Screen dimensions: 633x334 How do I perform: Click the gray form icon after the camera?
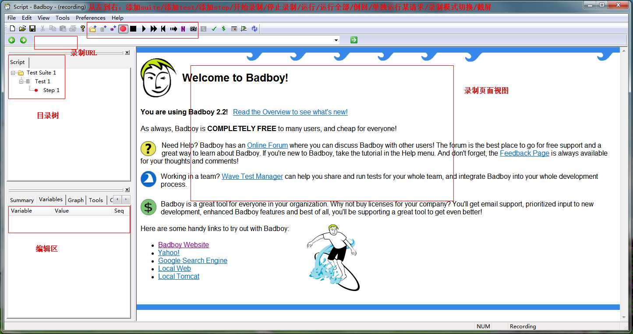(x=203, y=28)
